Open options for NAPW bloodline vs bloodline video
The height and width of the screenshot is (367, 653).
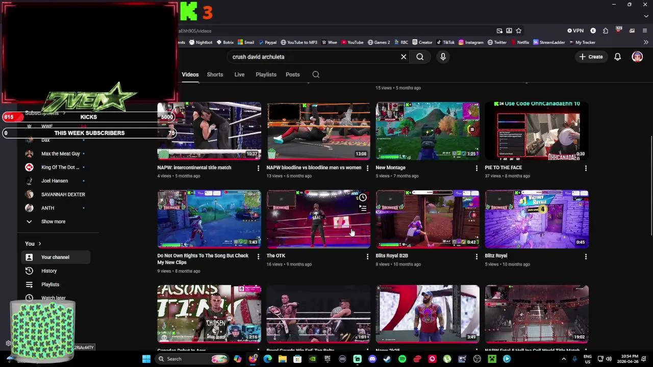pos(367,168)
